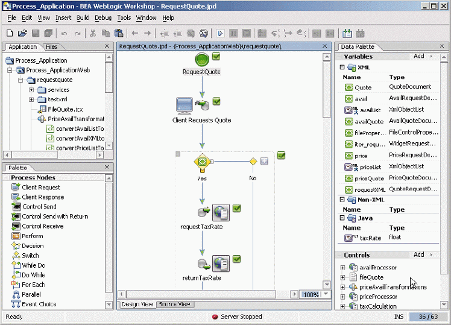Click the Paste clipboard toolbar icon
This screenshot has height=325, width=451.
[x=119, y=33]
